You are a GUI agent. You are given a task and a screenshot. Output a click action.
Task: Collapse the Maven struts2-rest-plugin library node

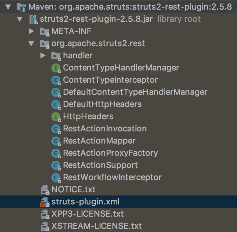8,7
